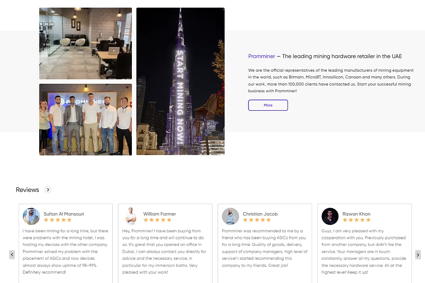The image size is (425, 283).
Task: Open the Reviews chevron arrow
Action: (x=48, y=189)
